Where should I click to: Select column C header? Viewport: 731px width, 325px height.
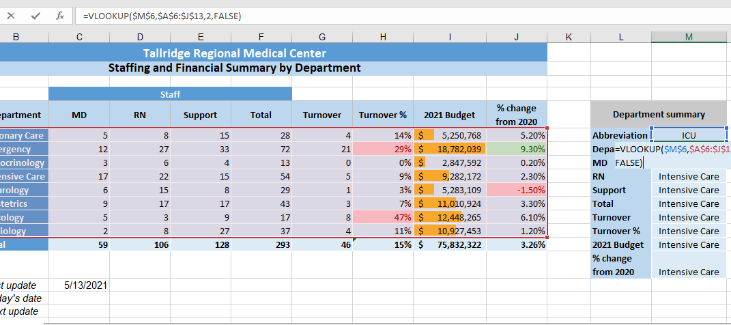[79, 37]
